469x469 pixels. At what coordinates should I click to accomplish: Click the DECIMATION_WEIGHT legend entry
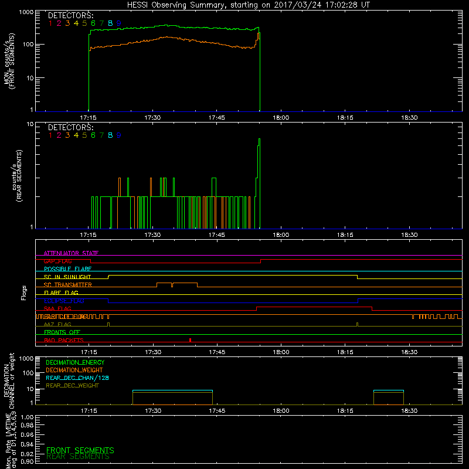point(74,371)
